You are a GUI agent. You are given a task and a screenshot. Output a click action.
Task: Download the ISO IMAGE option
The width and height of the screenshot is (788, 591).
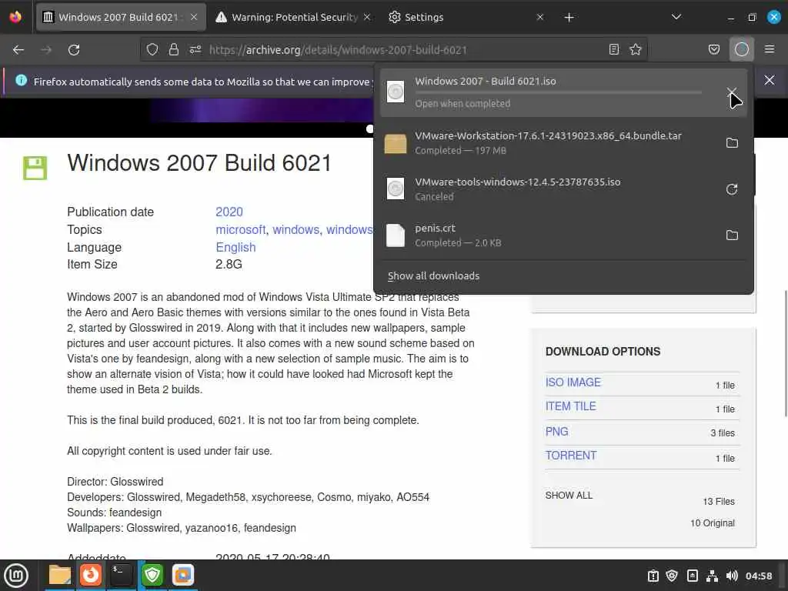[573, 382]
